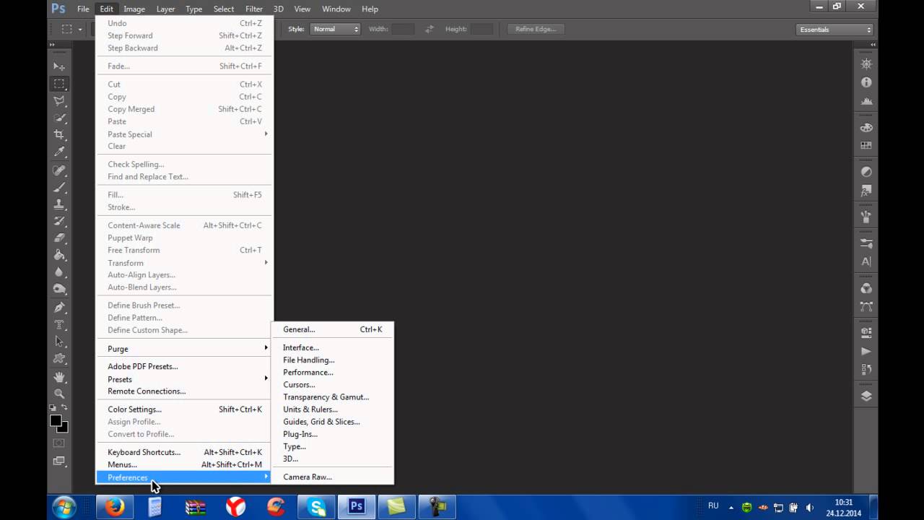Screen dimensions: 924x520
Task: Select the Pen tool
Action: 60,307
